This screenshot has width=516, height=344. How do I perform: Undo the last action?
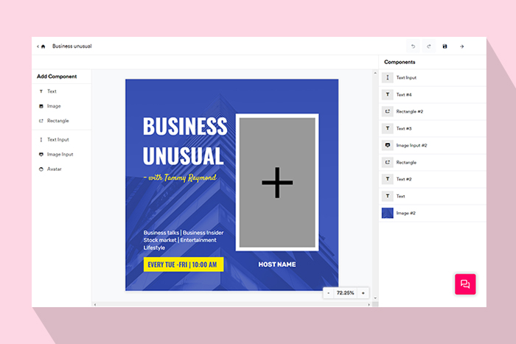(x=413, y=46)
